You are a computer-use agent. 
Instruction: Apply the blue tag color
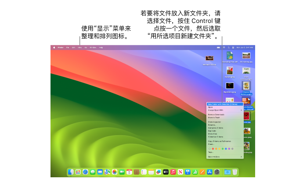point(226,149)
